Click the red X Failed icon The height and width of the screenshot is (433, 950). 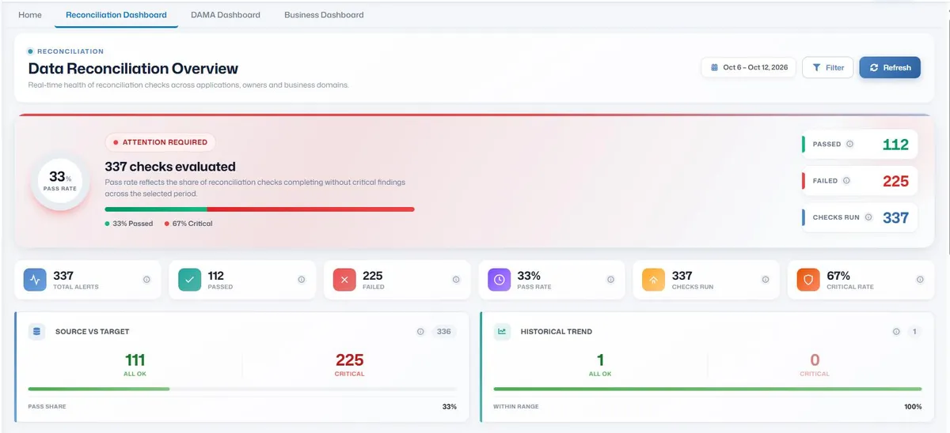click(x=344, y=280)
